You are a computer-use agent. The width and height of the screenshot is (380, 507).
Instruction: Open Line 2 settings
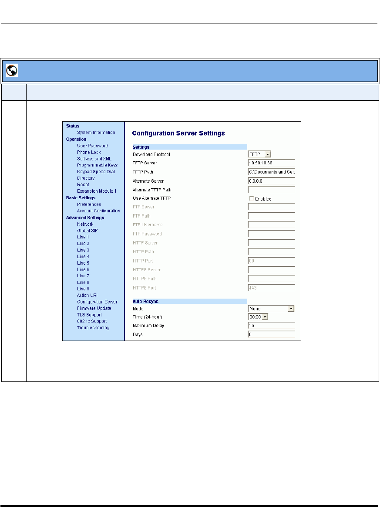[83, 244]
